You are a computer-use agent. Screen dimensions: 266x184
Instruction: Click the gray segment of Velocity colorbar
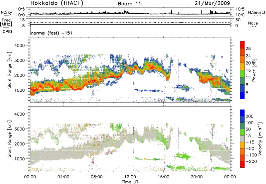[242, 138]
